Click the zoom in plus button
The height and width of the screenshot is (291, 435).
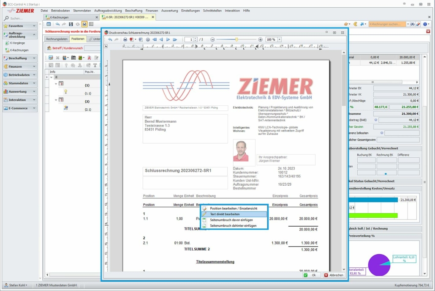point(260,39)
